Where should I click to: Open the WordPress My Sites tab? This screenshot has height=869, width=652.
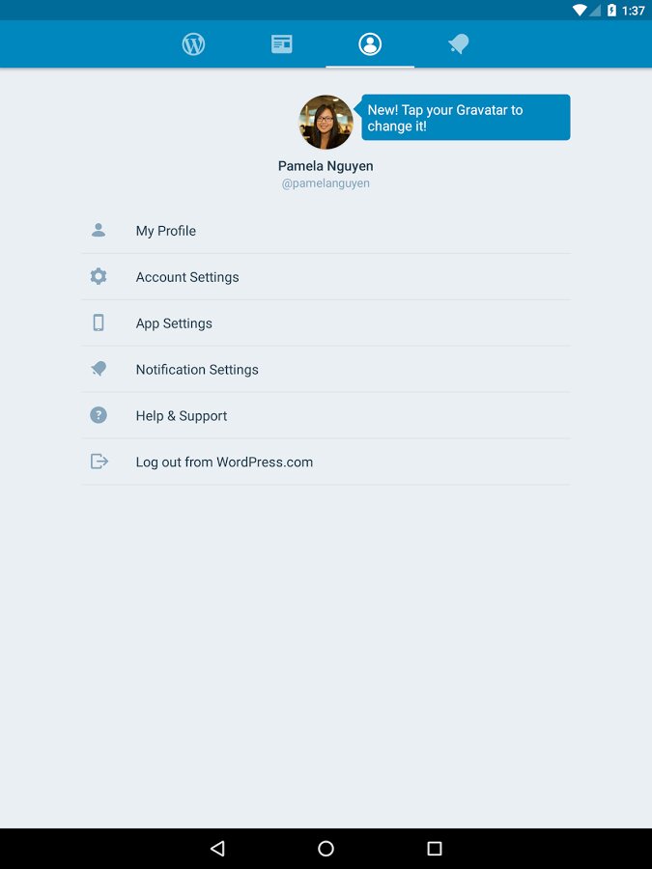coord(193,44)
